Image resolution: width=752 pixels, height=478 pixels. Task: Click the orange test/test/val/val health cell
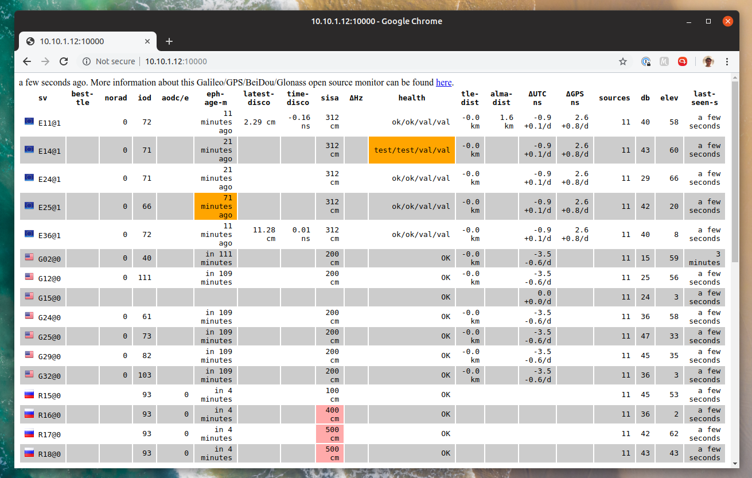pyautogui.click(x=412, y=150)
